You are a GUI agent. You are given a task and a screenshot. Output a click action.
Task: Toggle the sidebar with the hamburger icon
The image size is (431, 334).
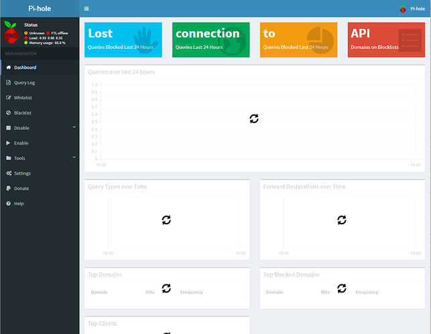click(86, 9)
